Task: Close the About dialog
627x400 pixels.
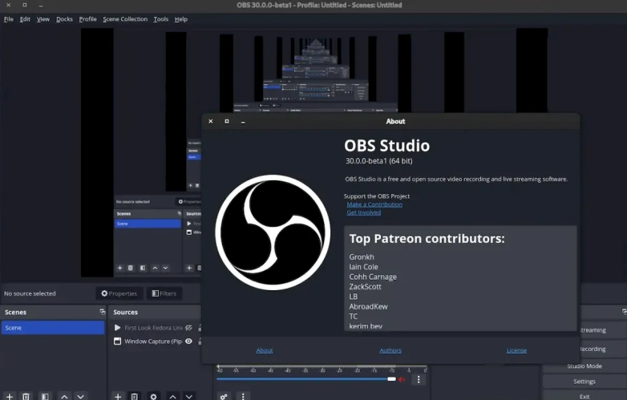Action: click(x=211, y=121)
